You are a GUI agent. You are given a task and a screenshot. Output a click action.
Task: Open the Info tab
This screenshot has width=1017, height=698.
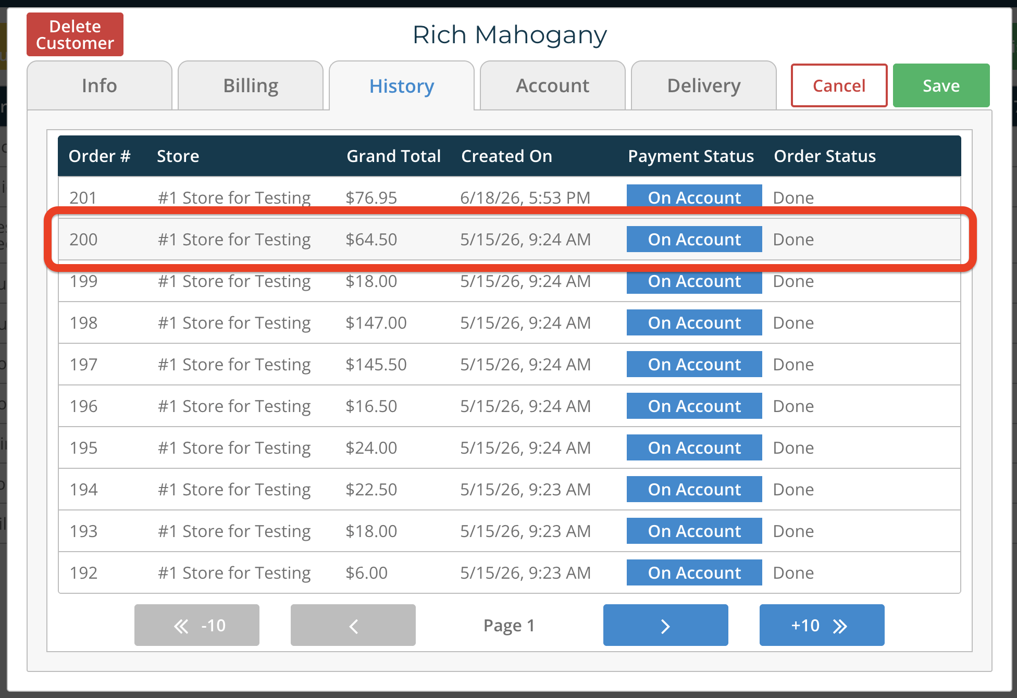(100, 85)
